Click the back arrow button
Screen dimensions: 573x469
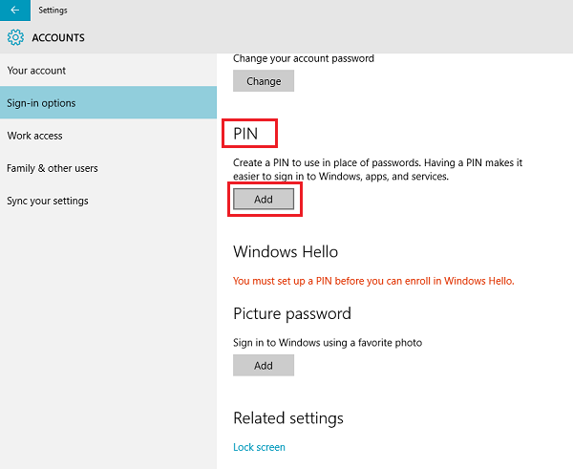(x=14, y=10)
